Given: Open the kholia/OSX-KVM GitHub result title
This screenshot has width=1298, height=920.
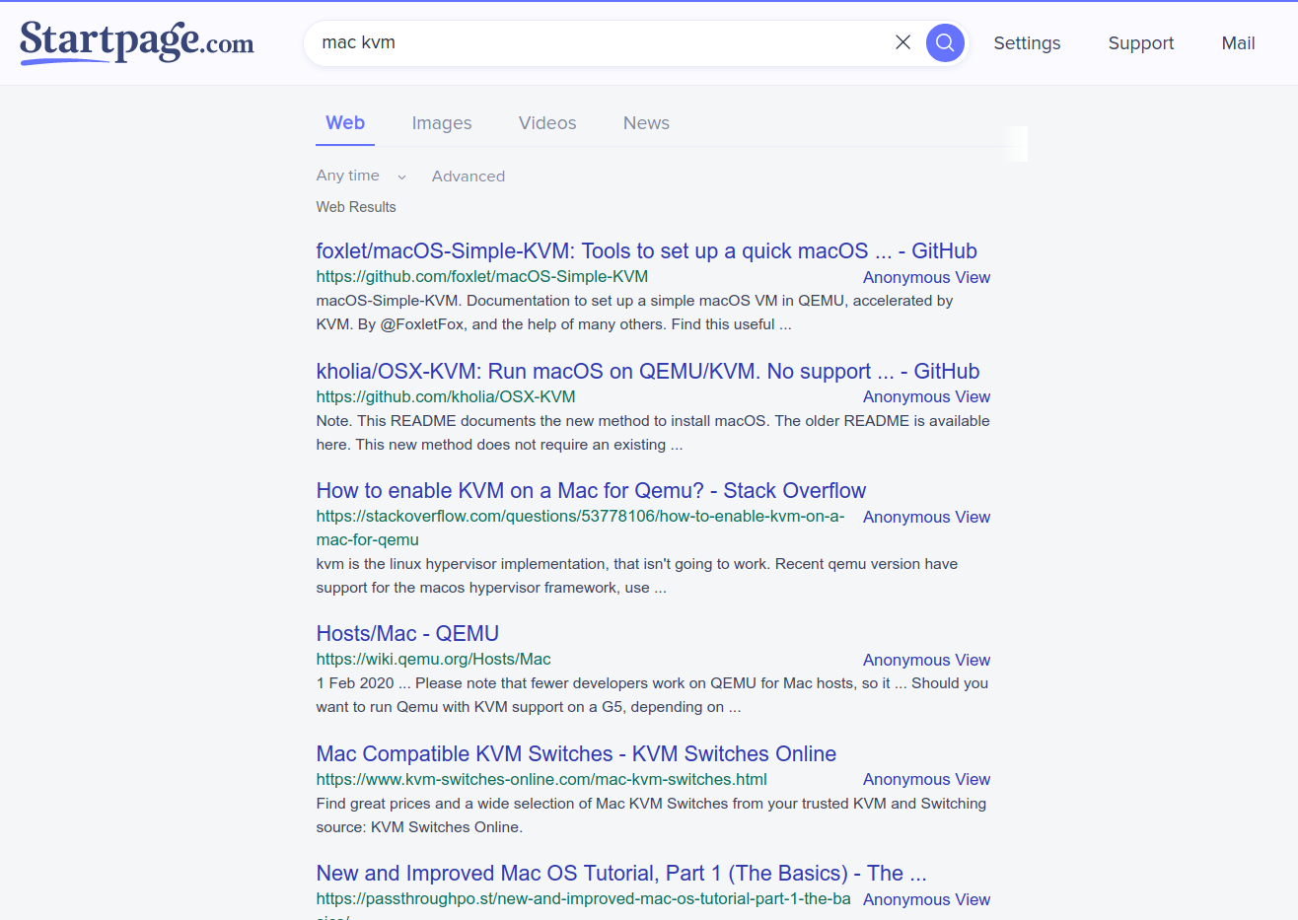Looking at the screenshot, I should click(x=648, y=371).
